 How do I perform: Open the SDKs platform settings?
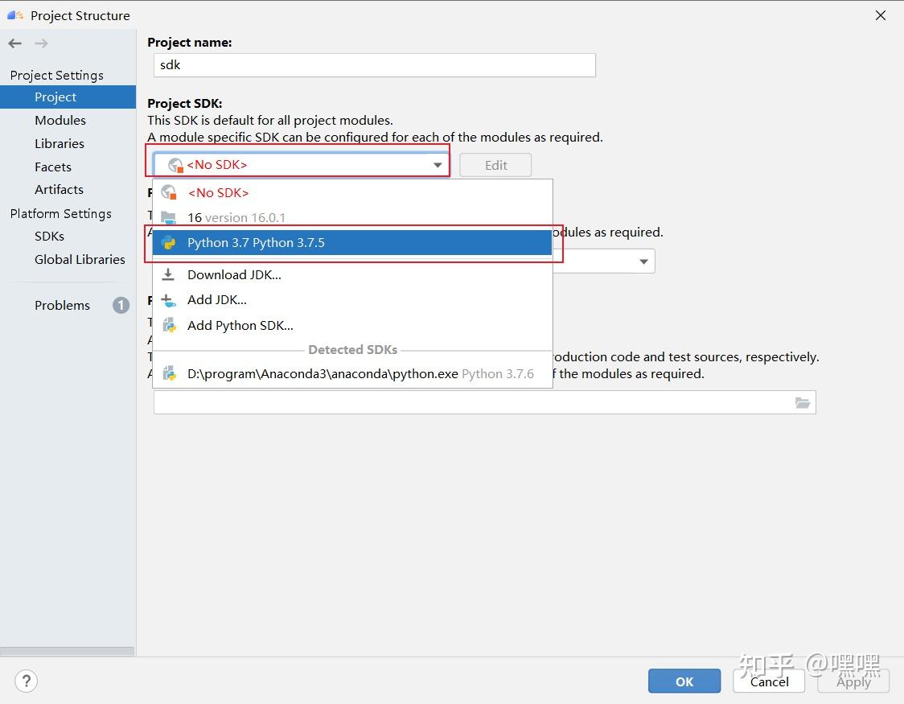click(x=49, y=236)
